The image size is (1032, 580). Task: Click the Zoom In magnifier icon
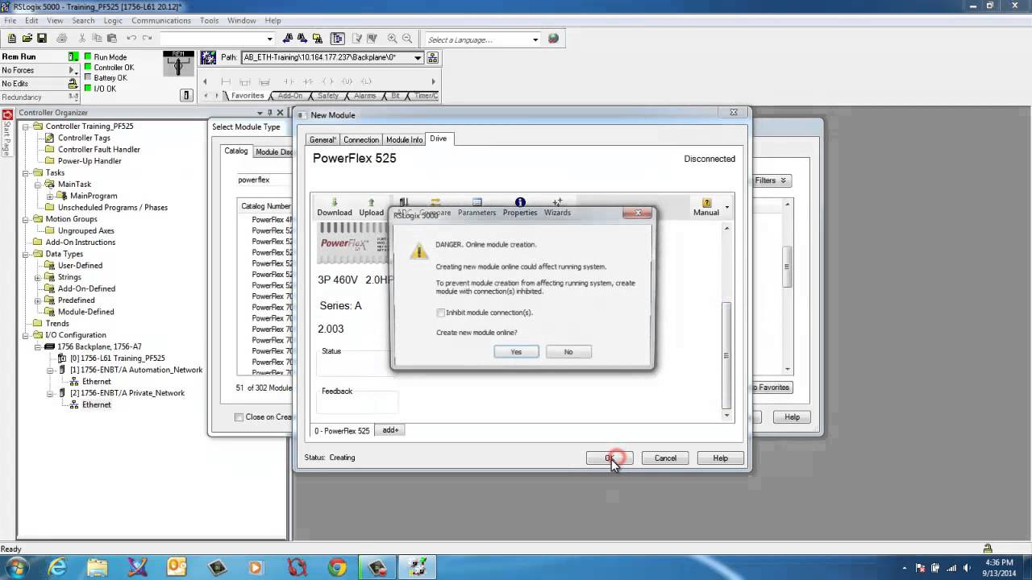[x=393, y=38]
